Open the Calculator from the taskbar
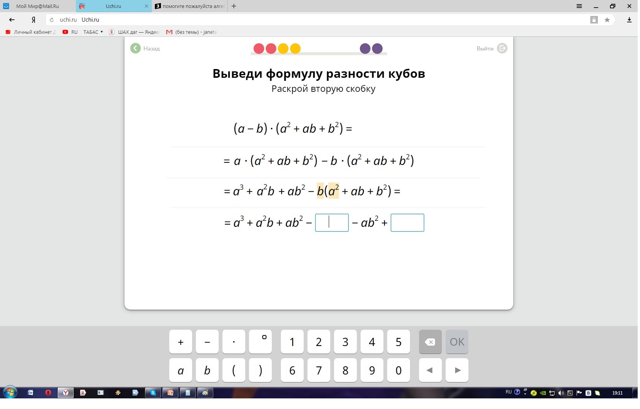 (x=188, y=393)
